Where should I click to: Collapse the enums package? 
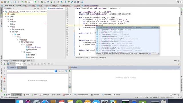point(22,52)
